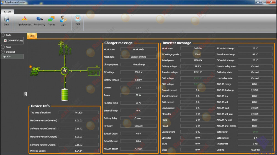Switch to the Sp1800 ribbon tab
277x155 pixels.
point(7,12)
